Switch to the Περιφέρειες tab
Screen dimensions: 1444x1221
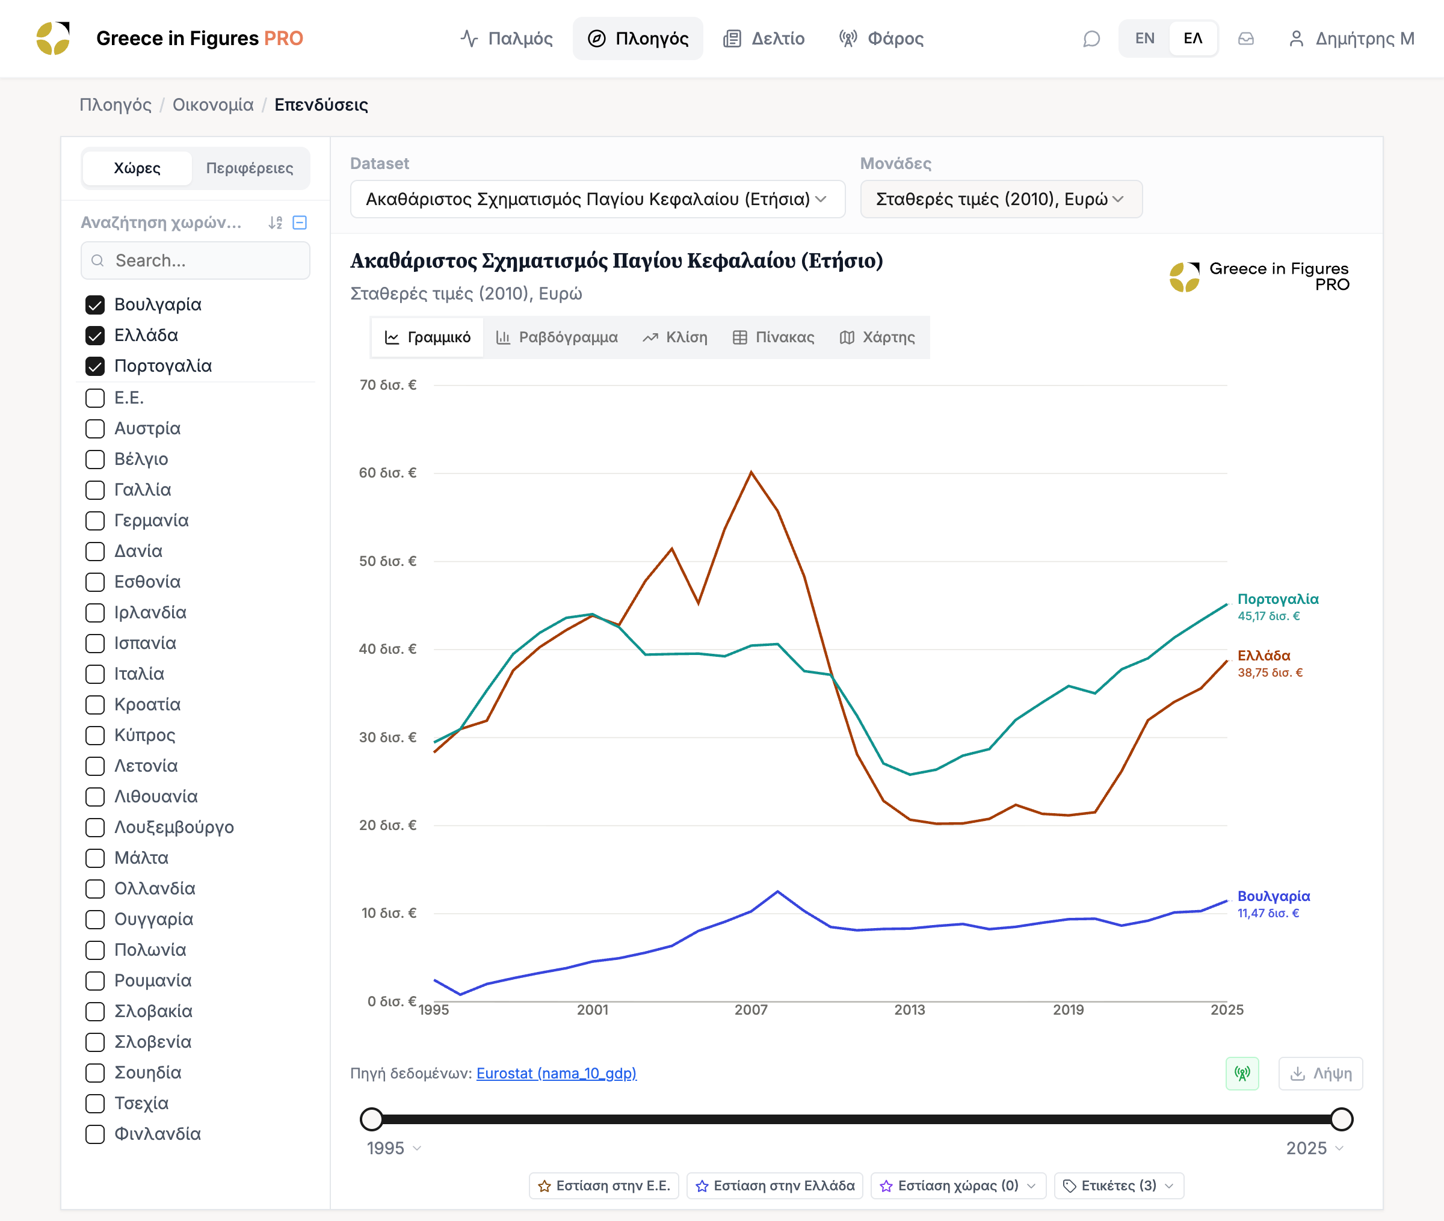(x=250, y=168)
